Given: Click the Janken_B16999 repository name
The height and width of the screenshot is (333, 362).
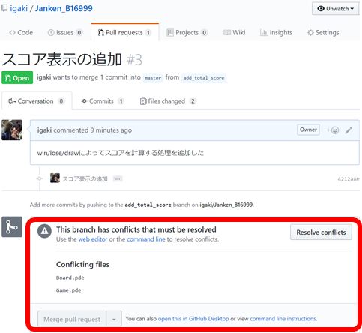Looking at the screenshot, I should [x=64, y=8].
